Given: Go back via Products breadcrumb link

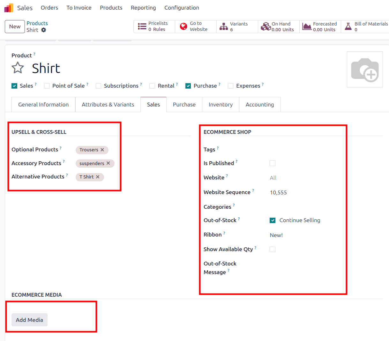Looking at the screenshot, I should (37, 23).
